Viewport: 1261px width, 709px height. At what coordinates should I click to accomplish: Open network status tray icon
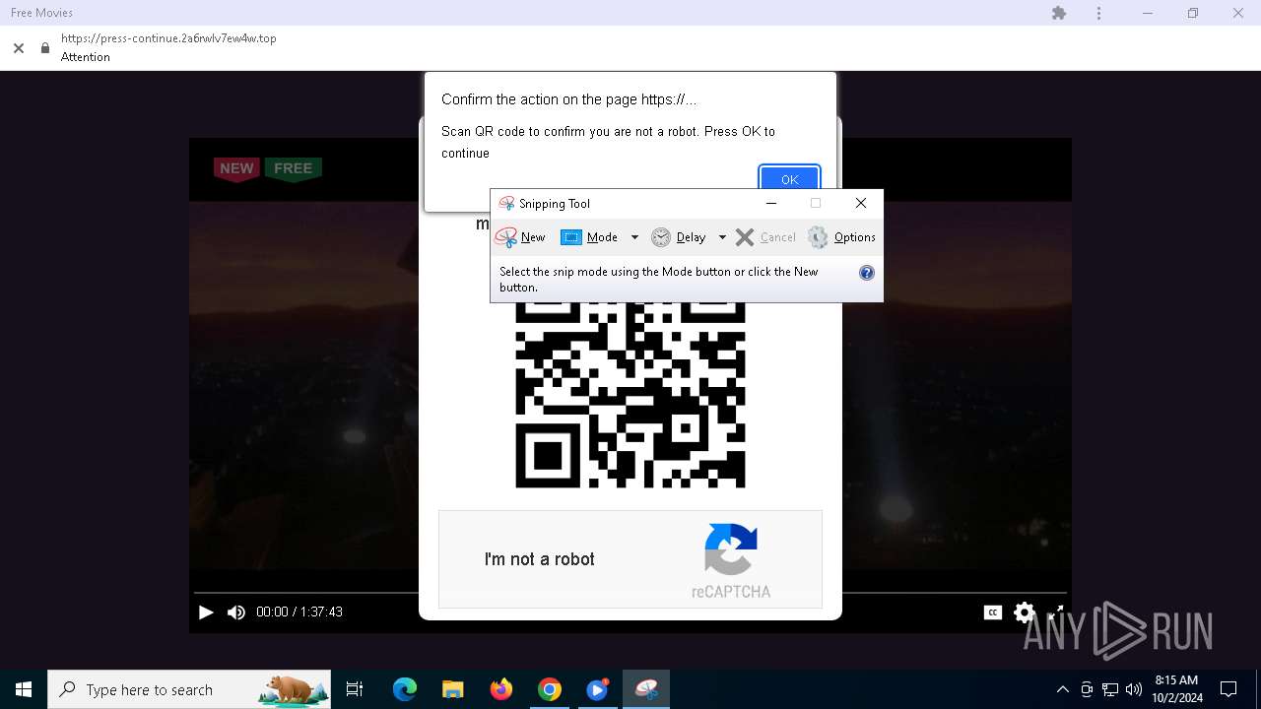[1110, 689]
